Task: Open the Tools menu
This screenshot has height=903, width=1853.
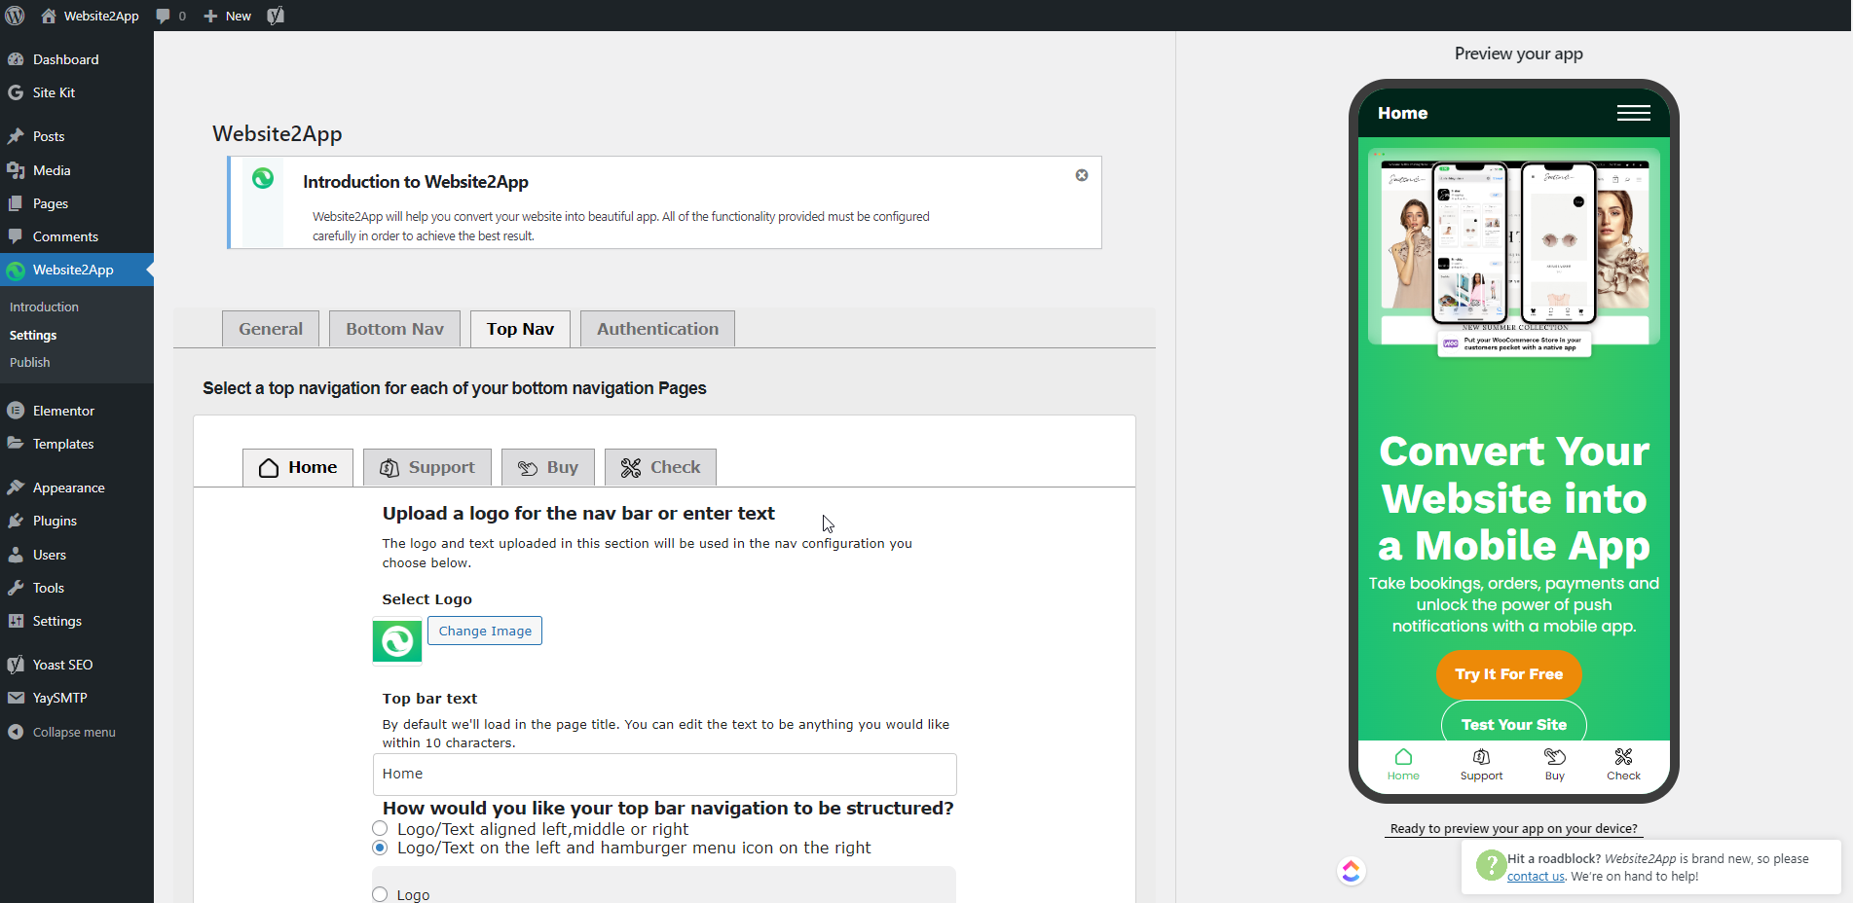Action: pyautogui.click(x=77, y=588)
